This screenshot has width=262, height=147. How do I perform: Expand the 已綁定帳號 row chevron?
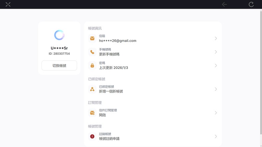pos(216,89)
